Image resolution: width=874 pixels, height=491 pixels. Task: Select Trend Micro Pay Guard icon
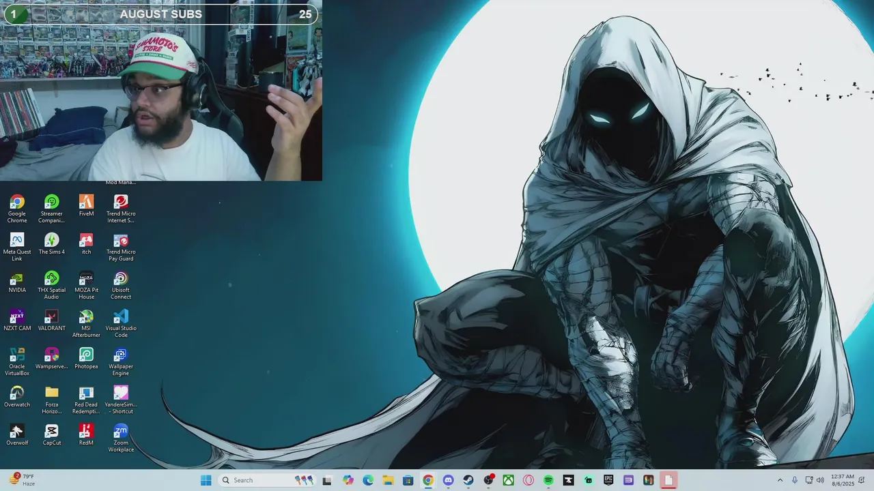(121, 247)
